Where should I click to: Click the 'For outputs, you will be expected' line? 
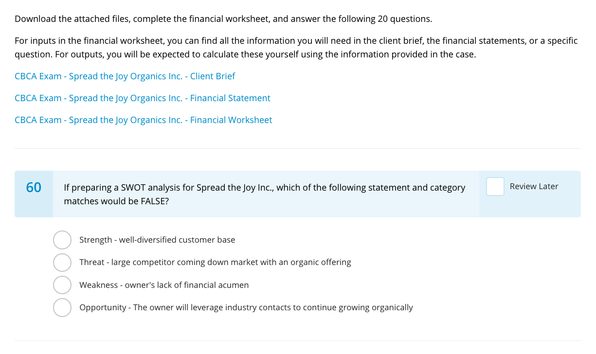tap(265, 54)
